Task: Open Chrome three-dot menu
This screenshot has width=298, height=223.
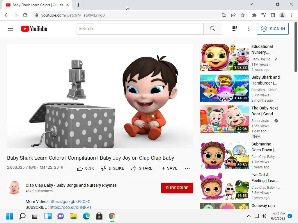Action: (292, 15)
